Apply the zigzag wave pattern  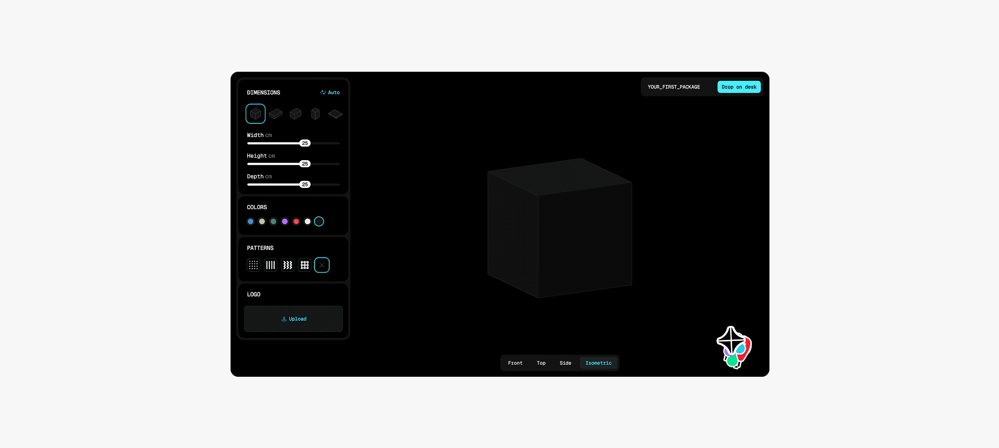[x=288, y=265]
